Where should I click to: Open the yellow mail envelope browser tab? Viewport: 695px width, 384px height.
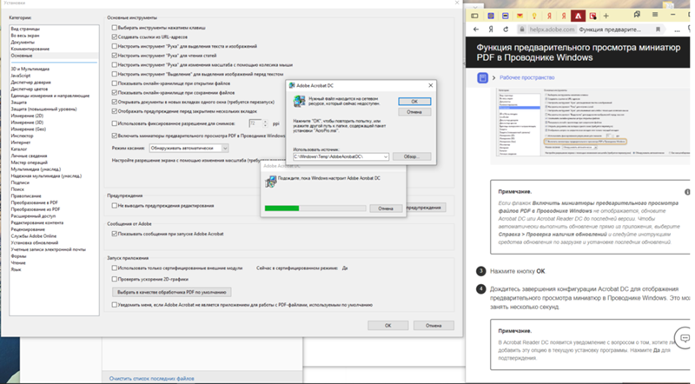click(520, 16)
